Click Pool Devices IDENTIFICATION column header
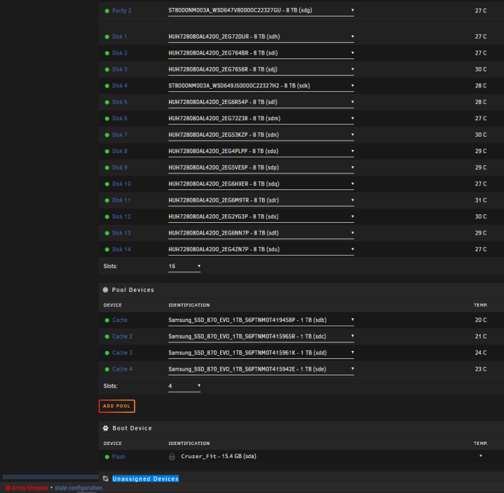504x493 pixels. [189, 305]
